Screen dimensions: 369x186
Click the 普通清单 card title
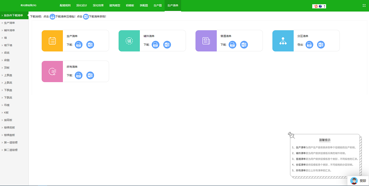[x=226, y=36]
